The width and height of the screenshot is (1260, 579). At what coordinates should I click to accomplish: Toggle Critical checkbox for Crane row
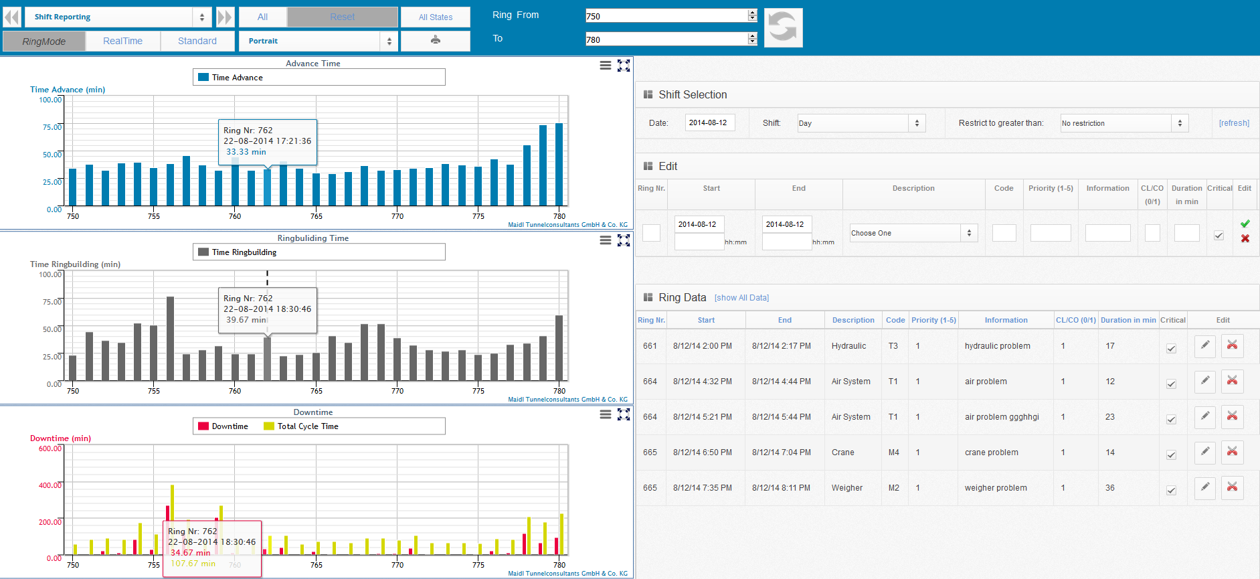(x=1171, y=454)
